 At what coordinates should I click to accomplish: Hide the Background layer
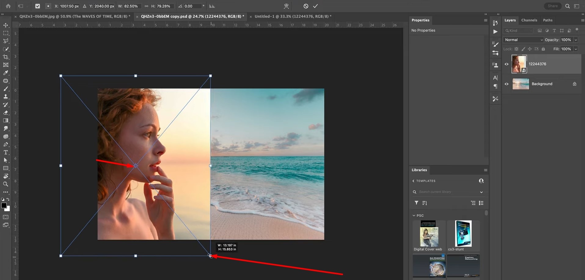point(506,84)
